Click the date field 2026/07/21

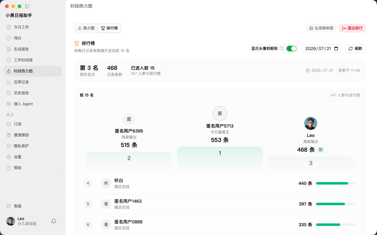pos(322,49)
